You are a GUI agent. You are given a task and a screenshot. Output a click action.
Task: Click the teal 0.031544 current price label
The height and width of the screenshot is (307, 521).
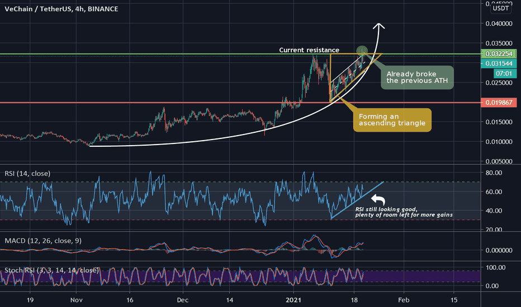coord(499,64)
